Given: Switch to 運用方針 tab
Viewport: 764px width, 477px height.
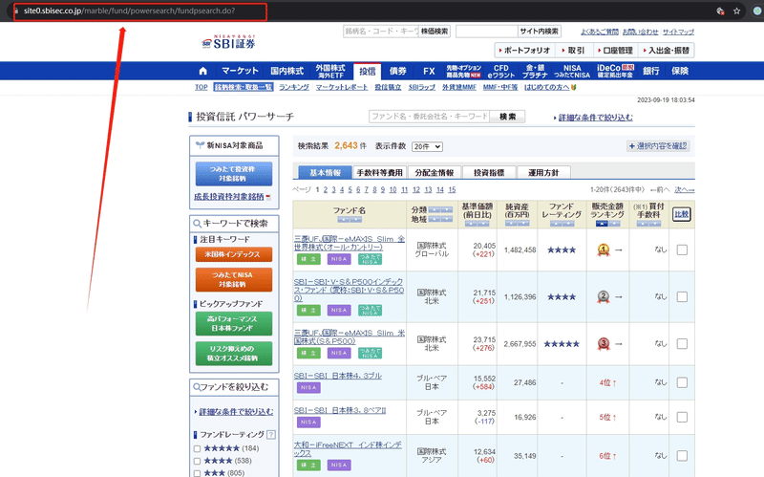Looking at the screenshot, I should [543, 173].
